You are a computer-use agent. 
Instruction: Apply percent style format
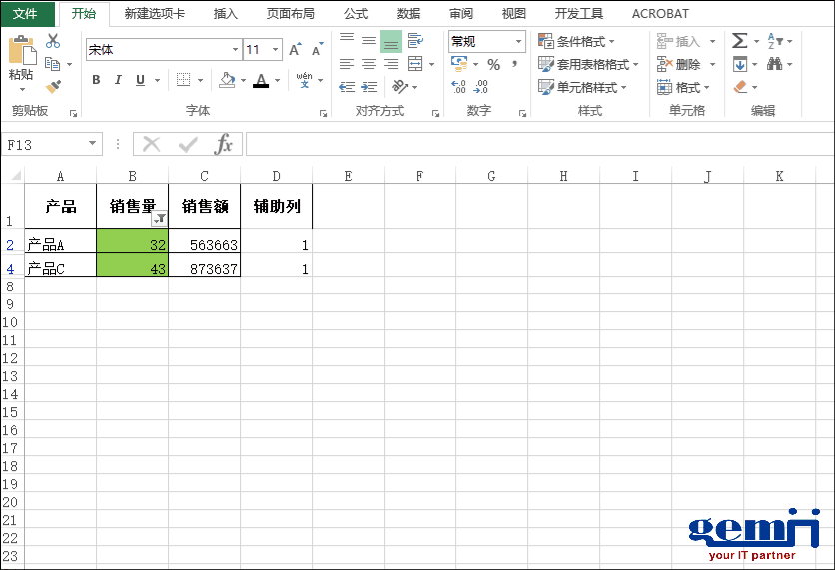click(x=494, y=65)
